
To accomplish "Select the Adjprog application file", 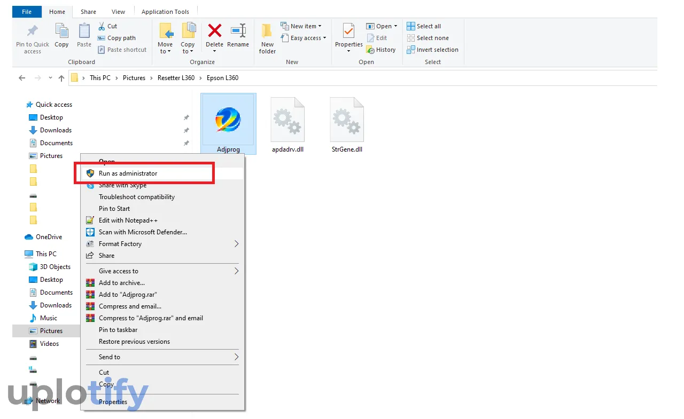I will tap(228, 124).
